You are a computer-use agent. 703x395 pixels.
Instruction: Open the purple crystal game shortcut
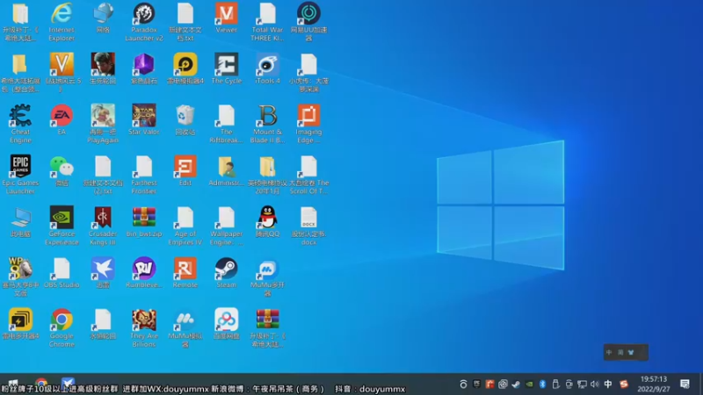click(x=144, y=69)
